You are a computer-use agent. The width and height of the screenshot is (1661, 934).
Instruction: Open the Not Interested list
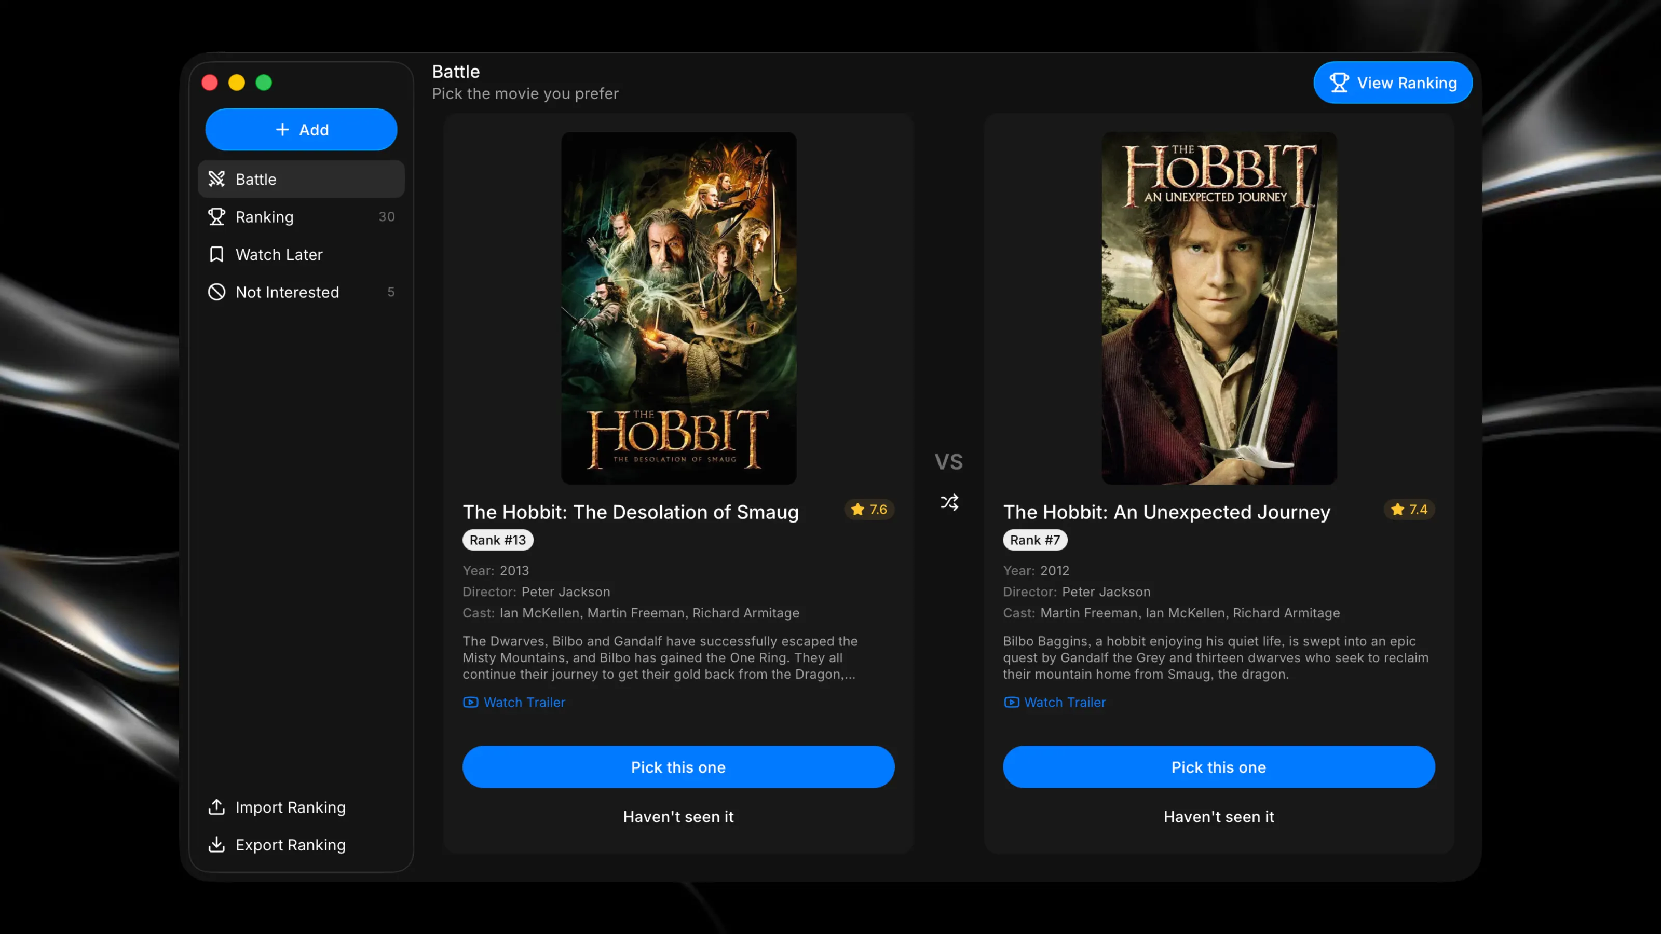301,292
